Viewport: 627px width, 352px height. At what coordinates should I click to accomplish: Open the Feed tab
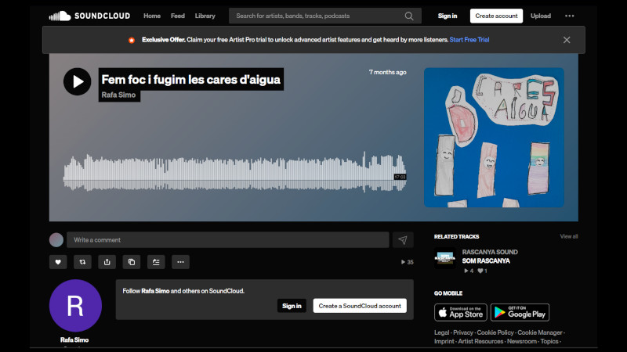click(178, 16)
